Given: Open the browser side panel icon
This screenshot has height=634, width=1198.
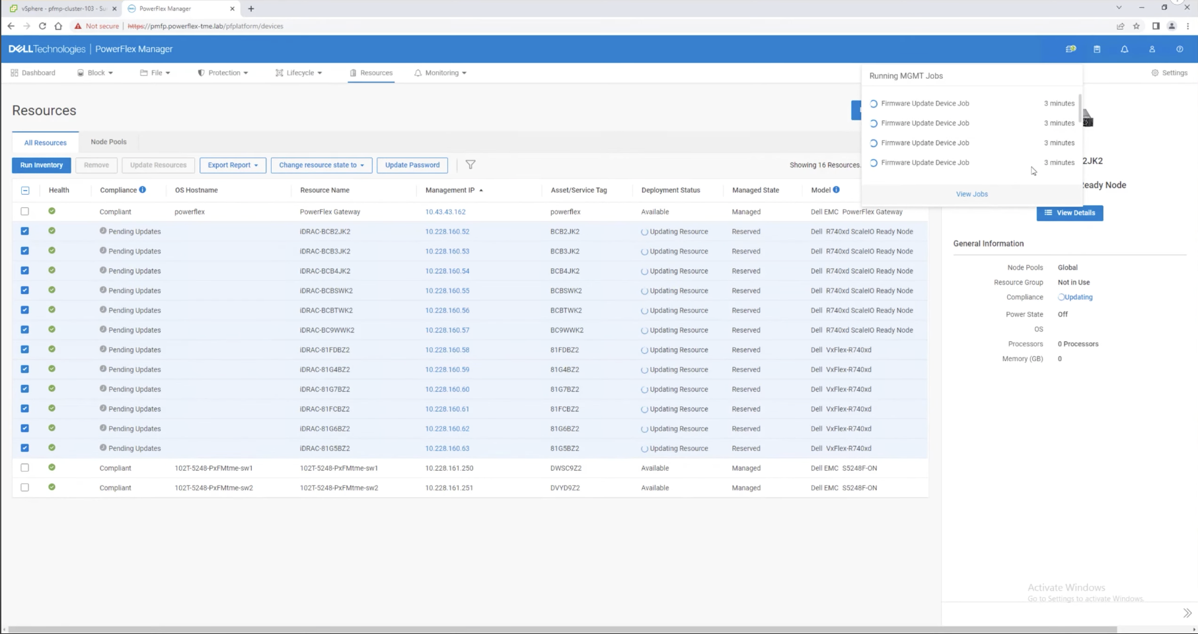Looking at the screenshot, I should click(1156, 26).
